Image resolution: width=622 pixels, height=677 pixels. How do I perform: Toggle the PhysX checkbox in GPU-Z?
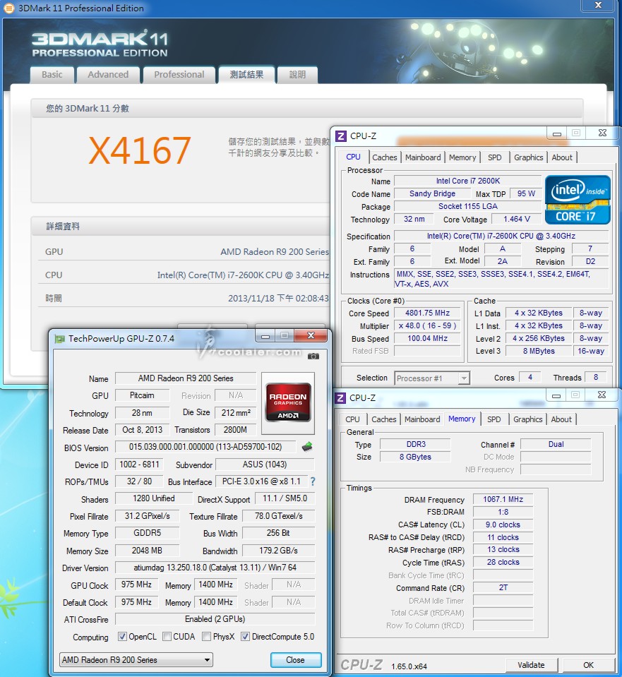[206, 637]
